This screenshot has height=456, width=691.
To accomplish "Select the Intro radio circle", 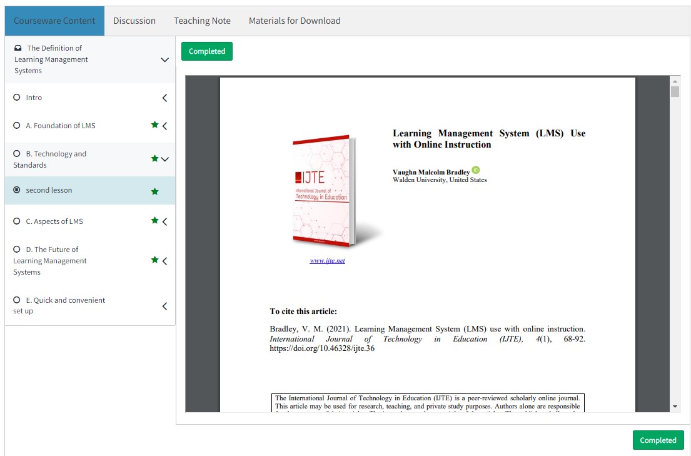I will click(17, 98).
